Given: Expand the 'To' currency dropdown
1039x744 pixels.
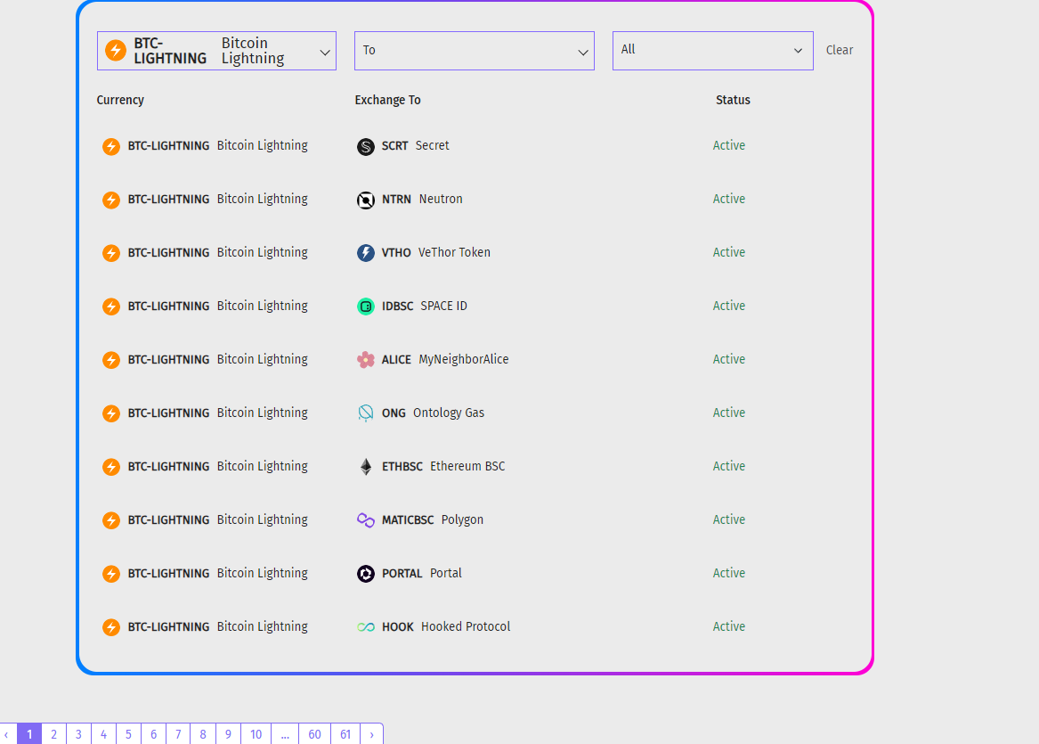Looking at the screenshot, I should click(474, 51).
